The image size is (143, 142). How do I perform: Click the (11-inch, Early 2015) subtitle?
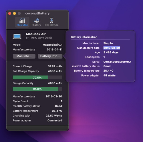(39, 38)
